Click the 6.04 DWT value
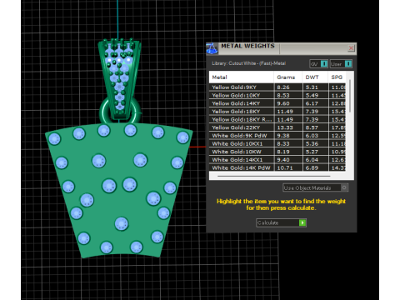Image resolution: width=400 pixels, height=300 pixels. [x=312, y=160]
